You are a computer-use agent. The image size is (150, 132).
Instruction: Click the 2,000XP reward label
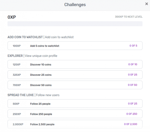[x=18, y=124]
